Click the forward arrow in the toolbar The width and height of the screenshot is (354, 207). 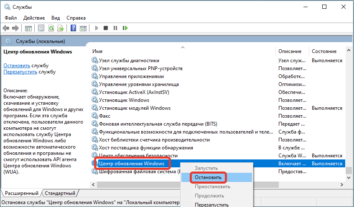tap(15, 28)
